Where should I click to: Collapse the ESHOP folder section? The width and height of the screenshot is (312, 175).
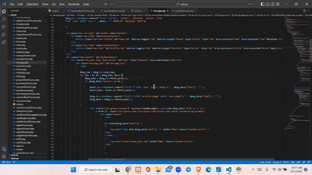point(14,15)
